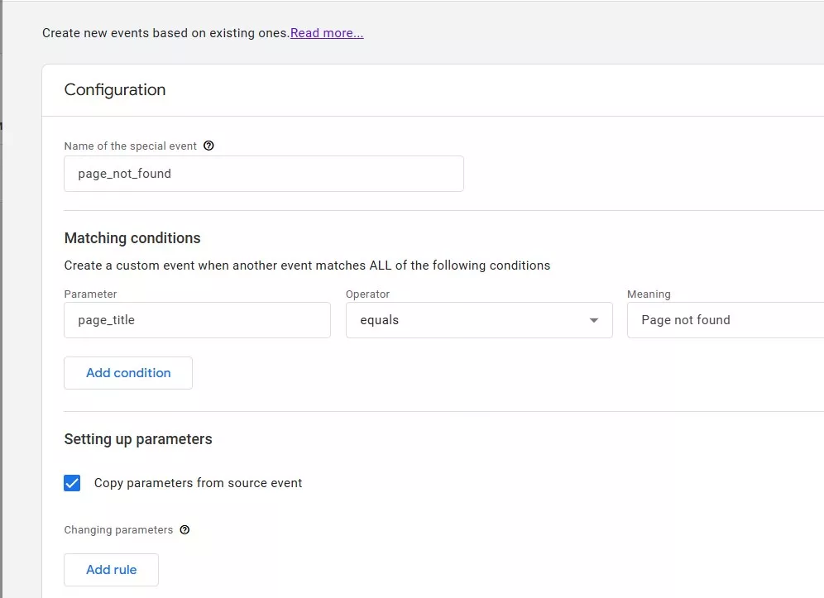Open the equals operator dropdown
Viewport: 824px width, 598px height.
(x=479, y=320)
